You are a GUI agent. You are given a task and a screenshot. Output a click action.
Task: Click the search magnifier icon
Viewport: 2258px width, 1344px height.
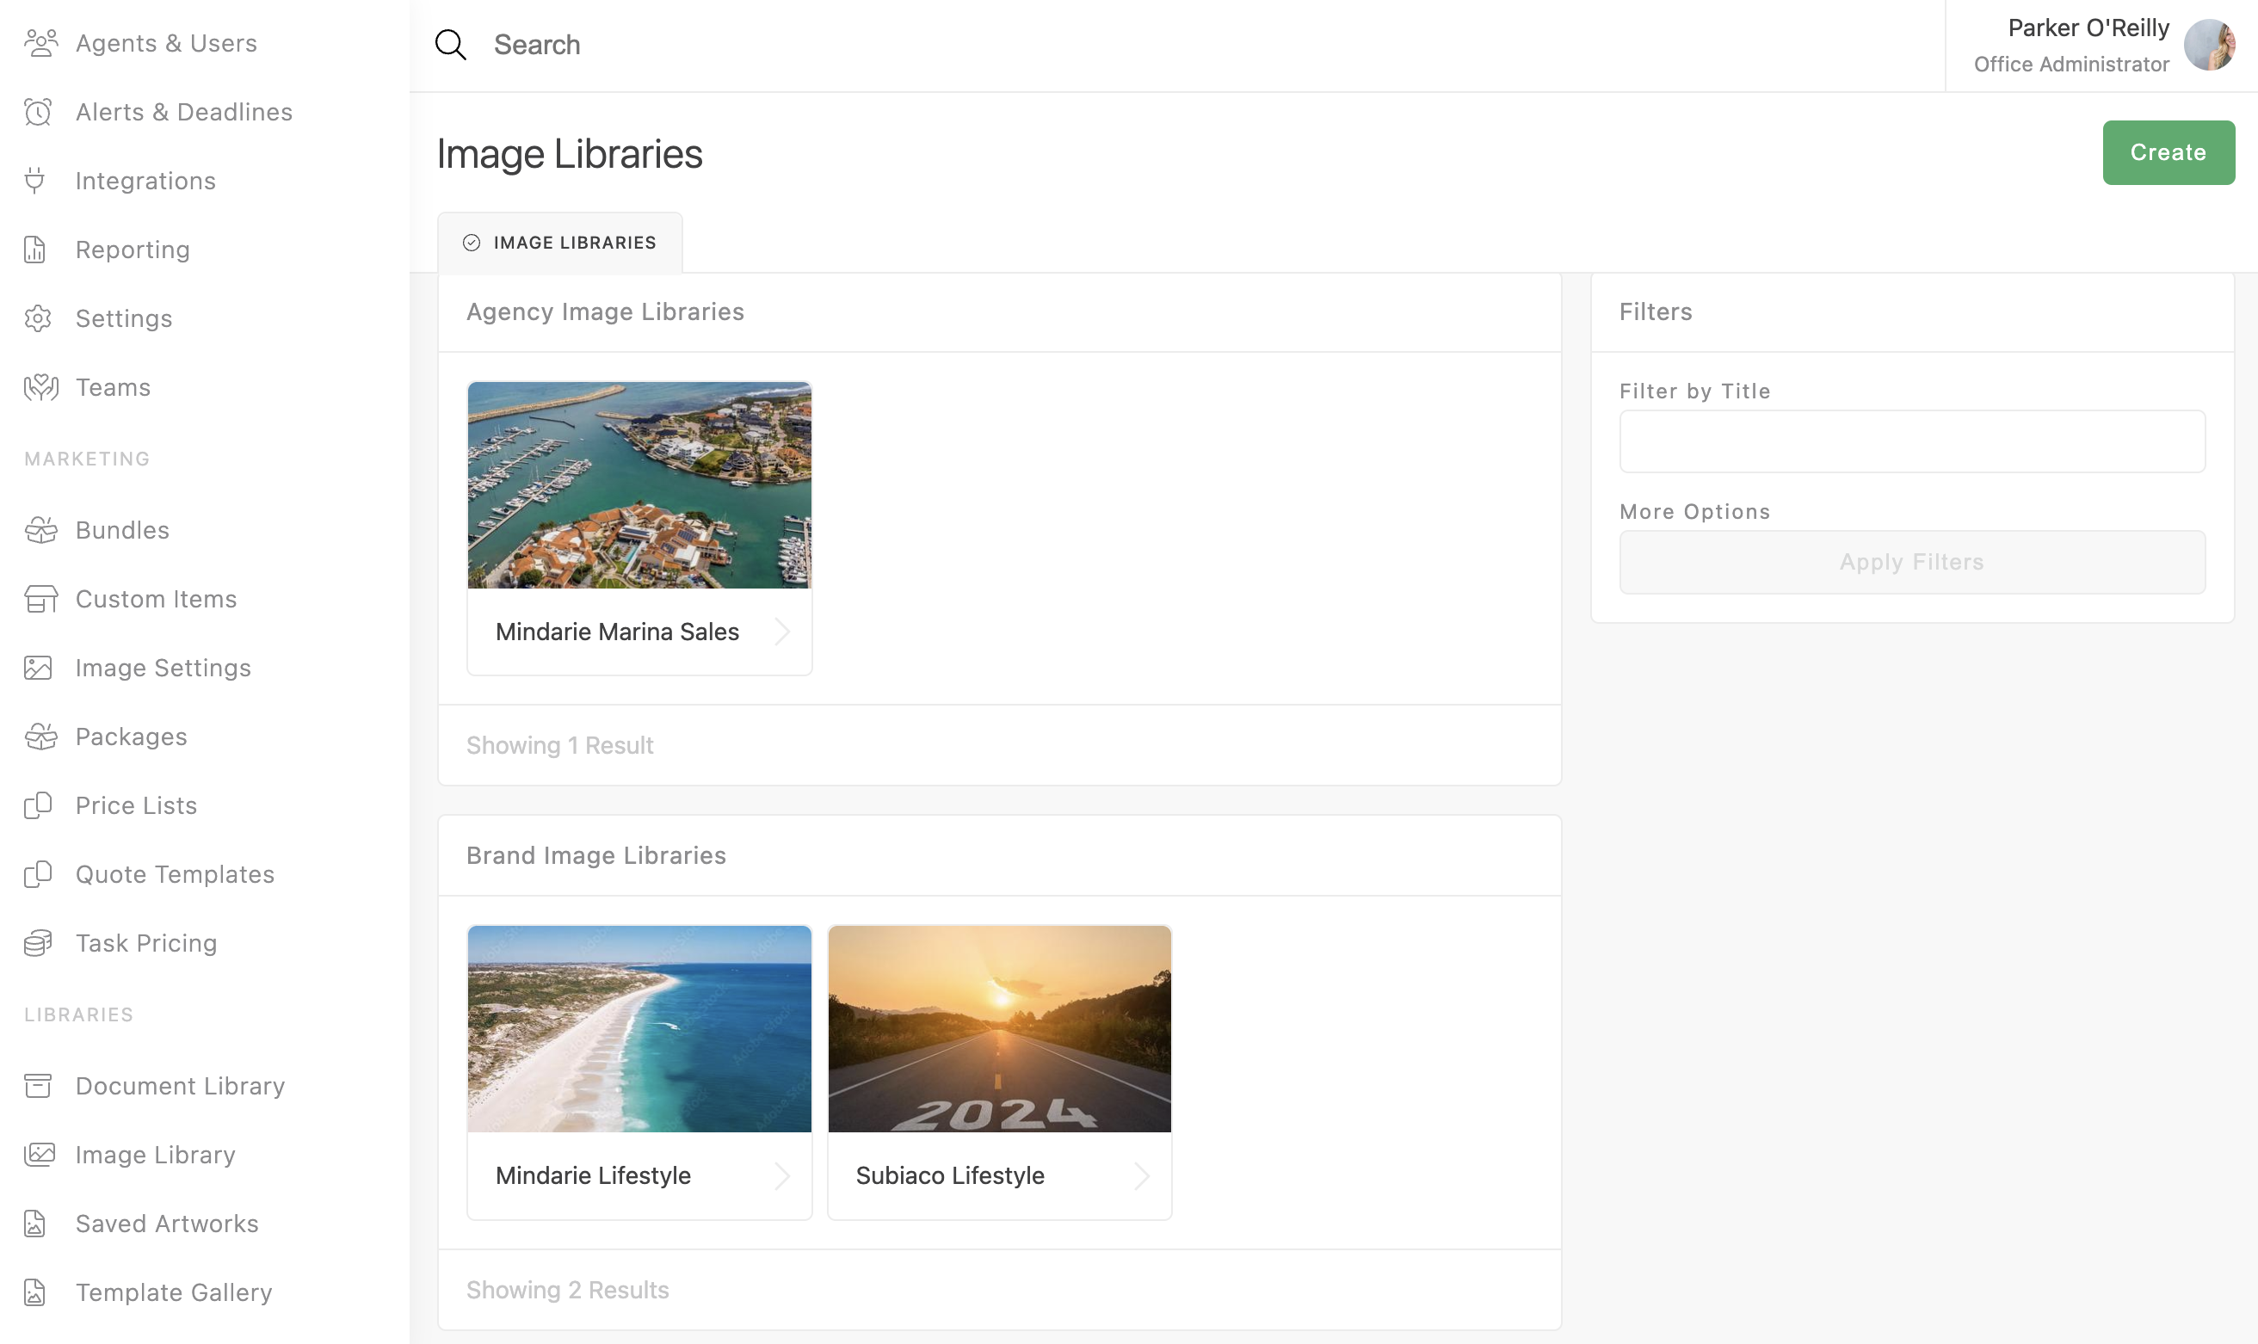[450, 45]
